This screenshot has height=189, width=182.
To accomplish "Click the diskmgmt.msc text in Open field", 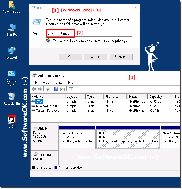I will pyautogui.click(x=58, y=33).
